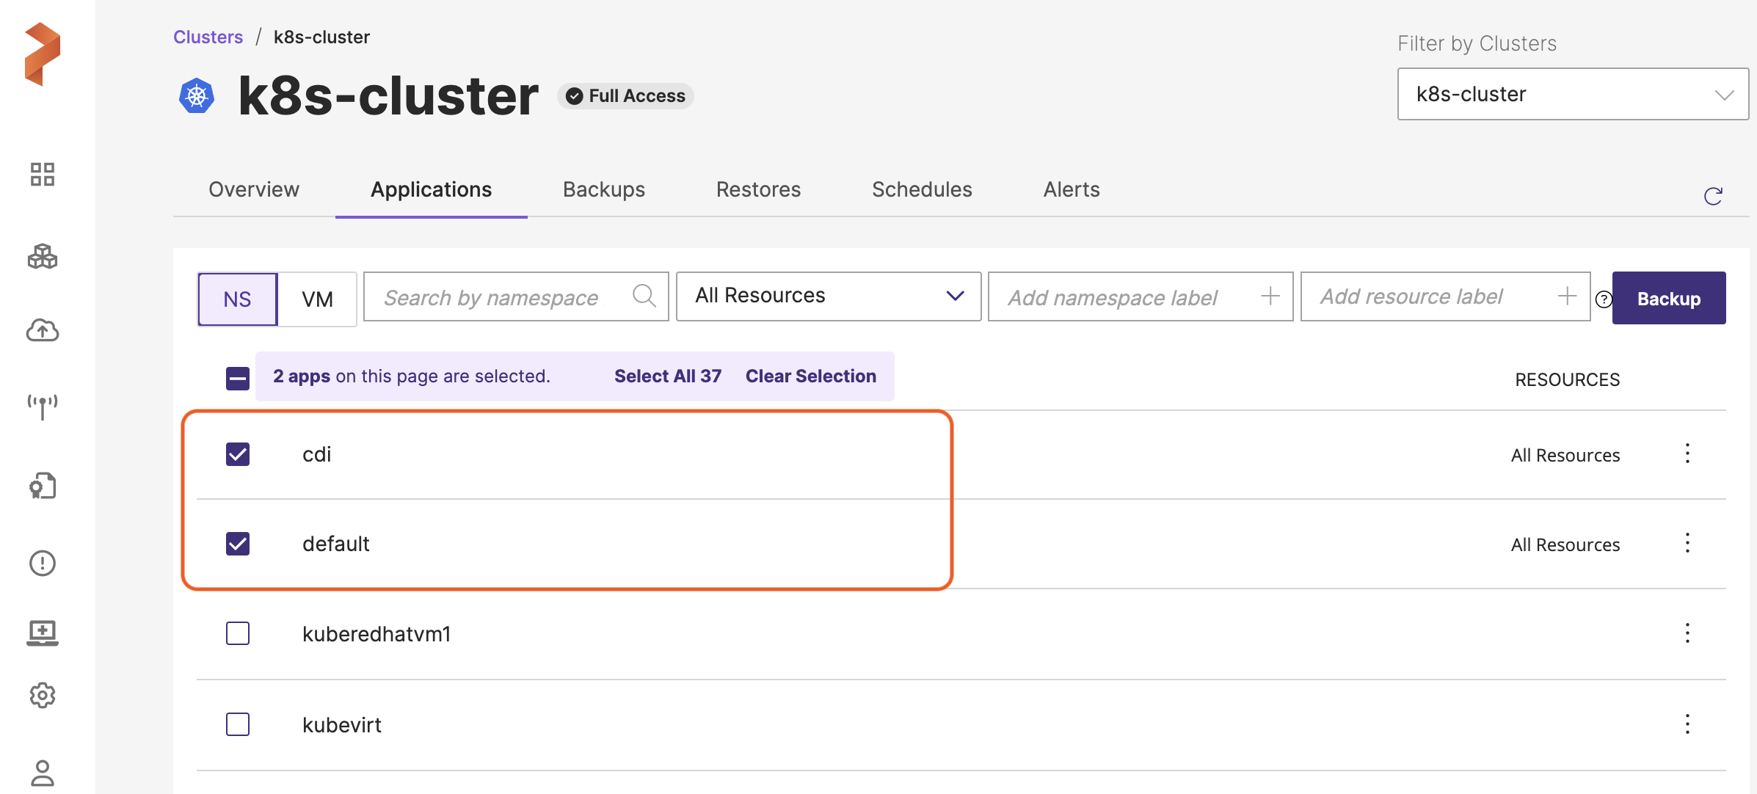
Task: Click the Backup button
Action: point(1668,299)
